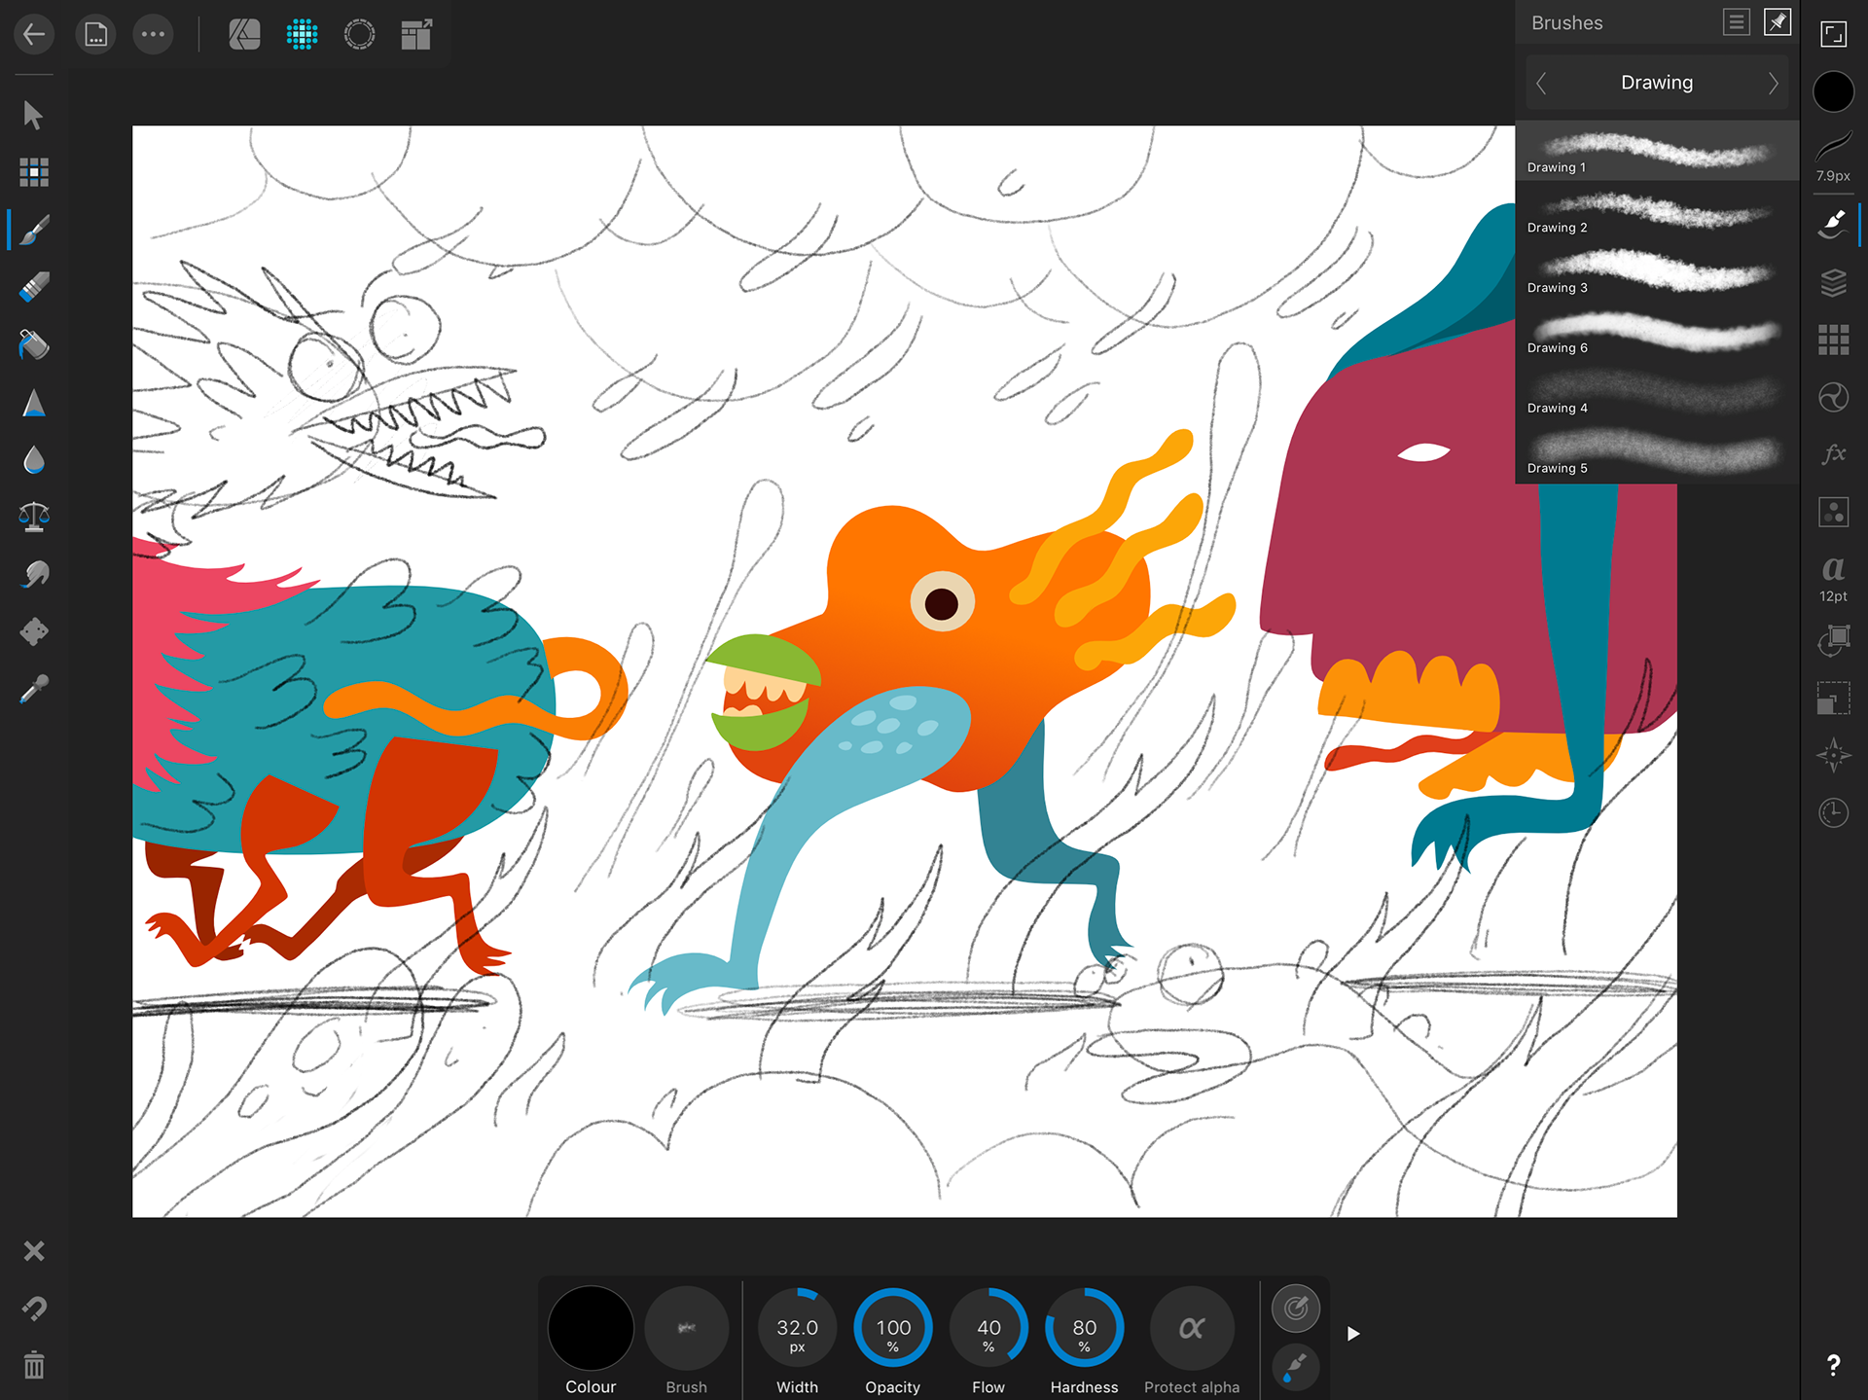
Task: Expand context toolbar with right arrow
Action: click(1352, 1334)
